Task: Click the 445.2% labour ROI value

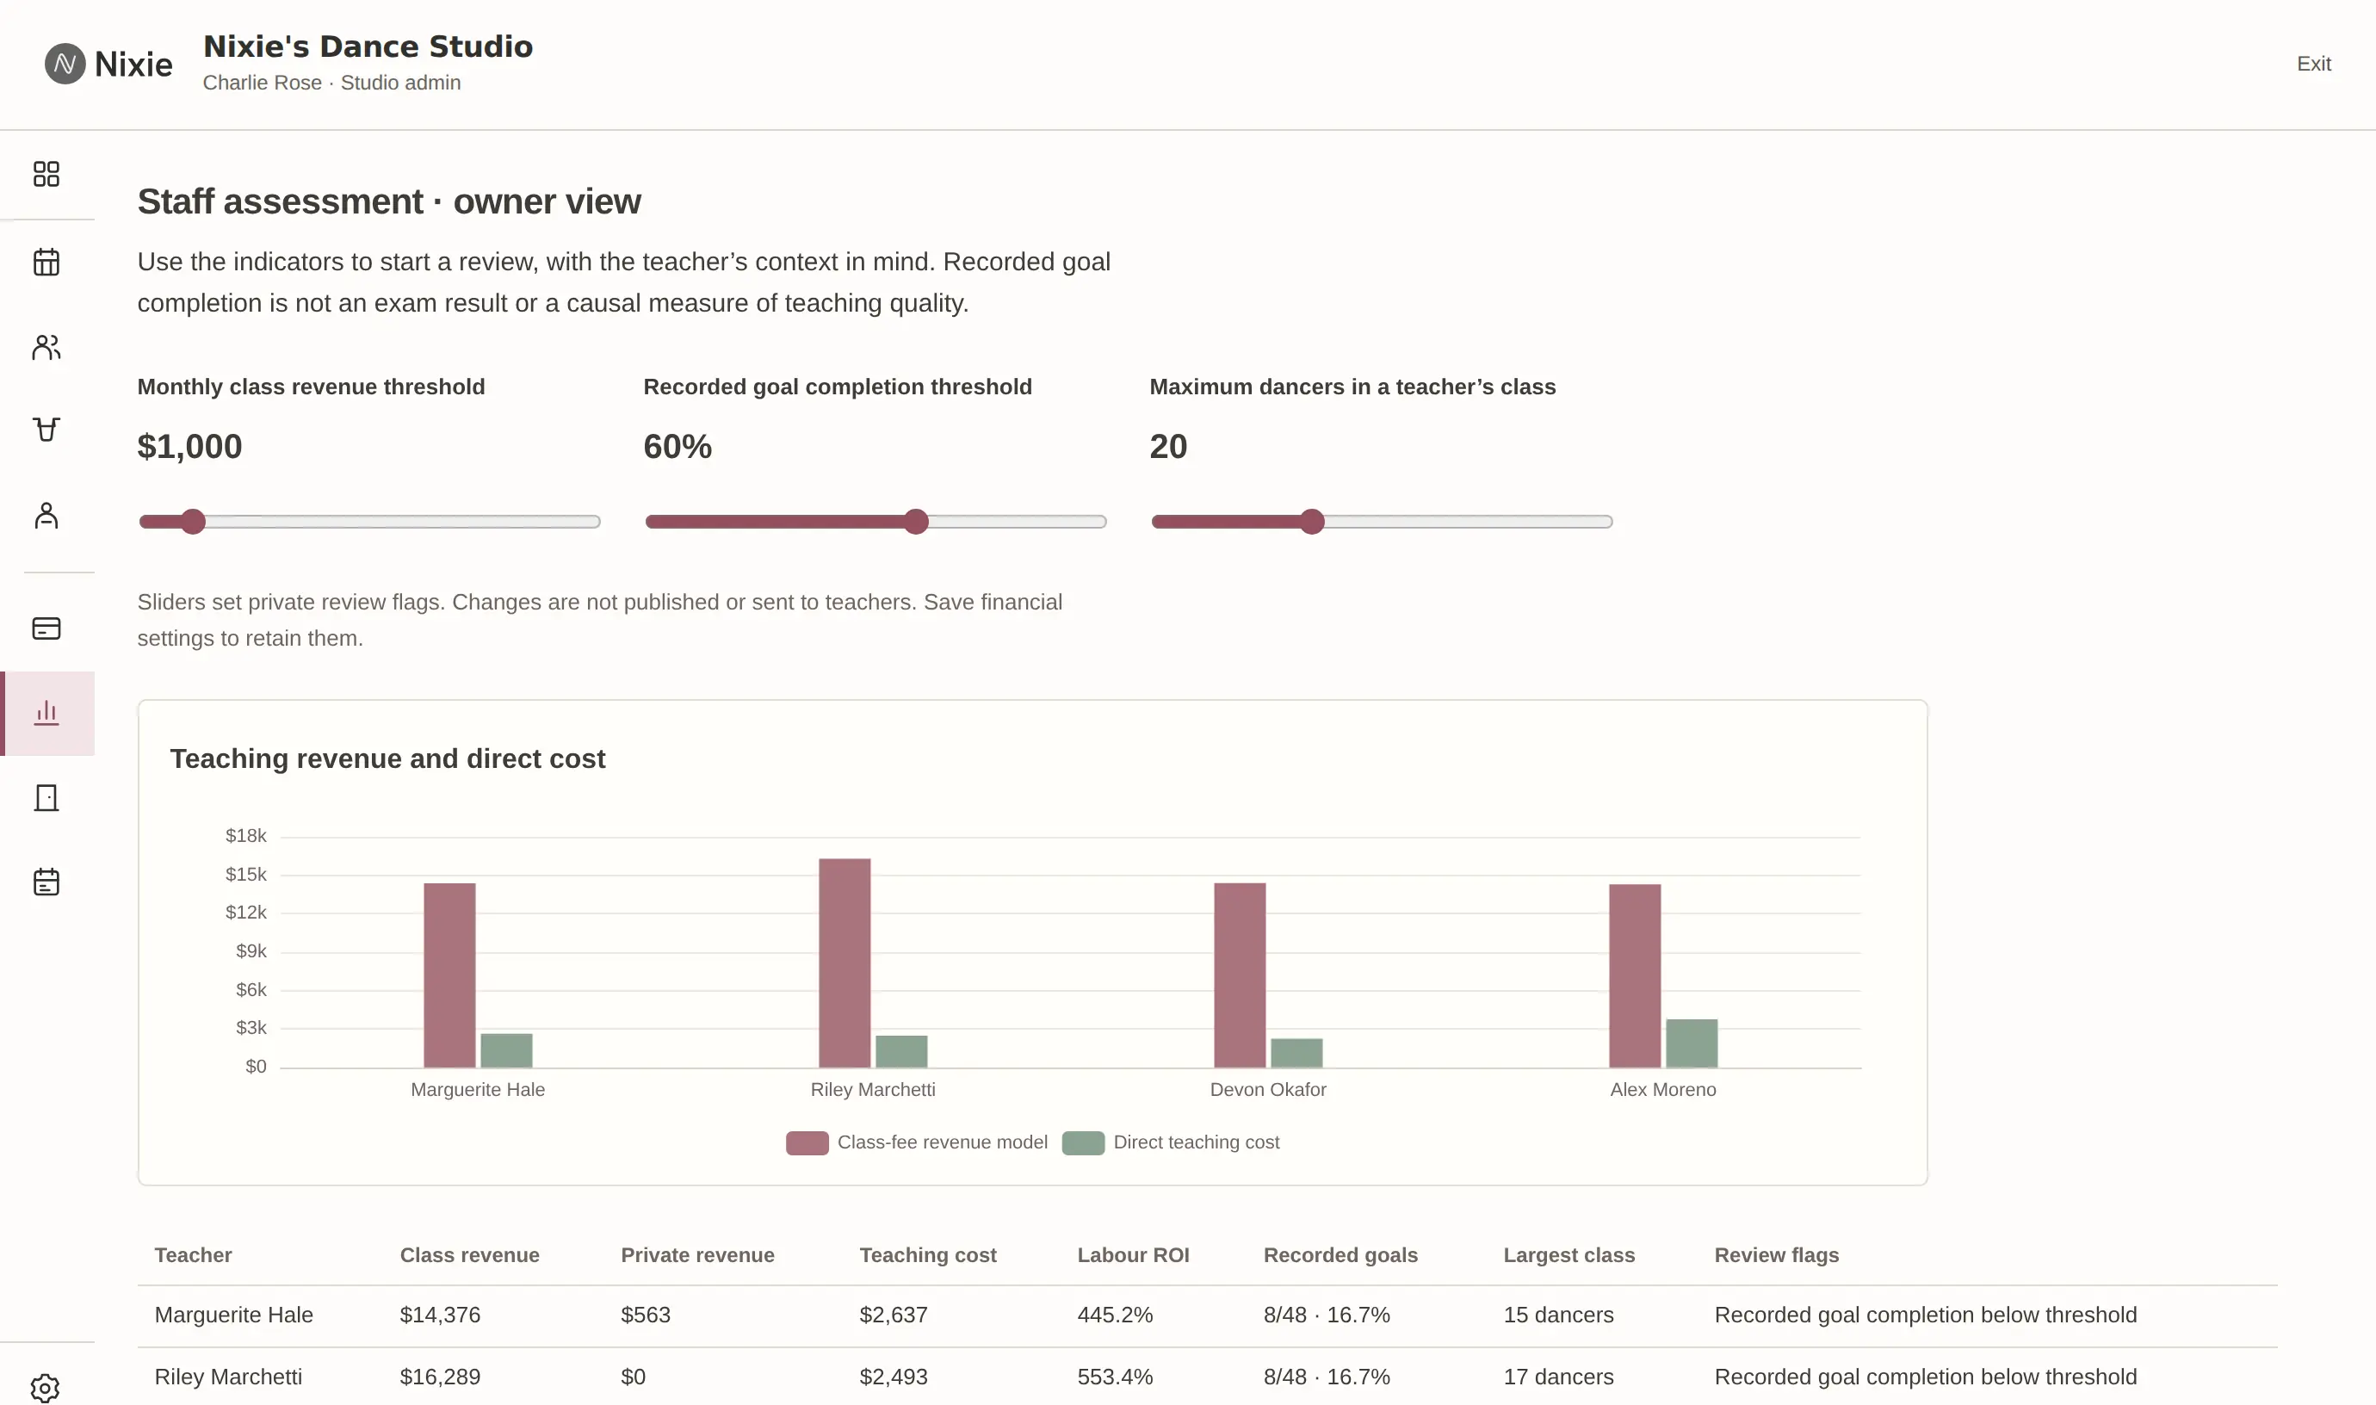Action: click(1115, 1315)
